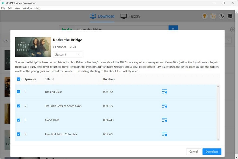Click the Under the Bridge poster thumbnail
This screenshot has height=159, width=238.
pyautogui.click(x=33, y=47)
